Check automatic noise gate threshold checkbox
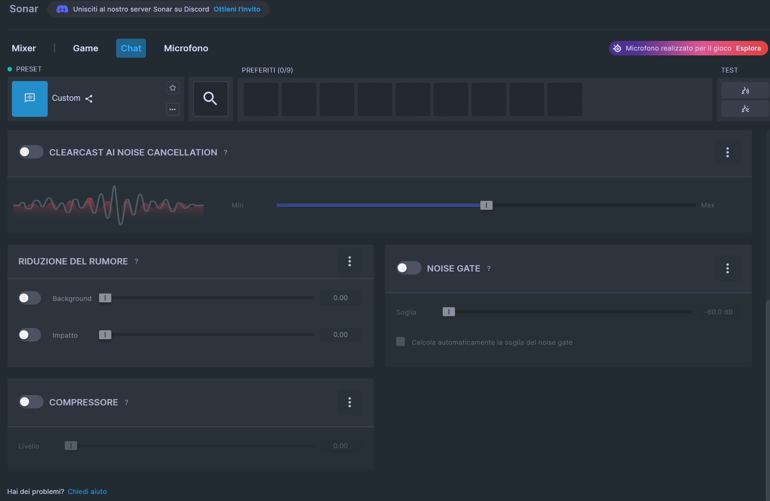 [400, 341]
